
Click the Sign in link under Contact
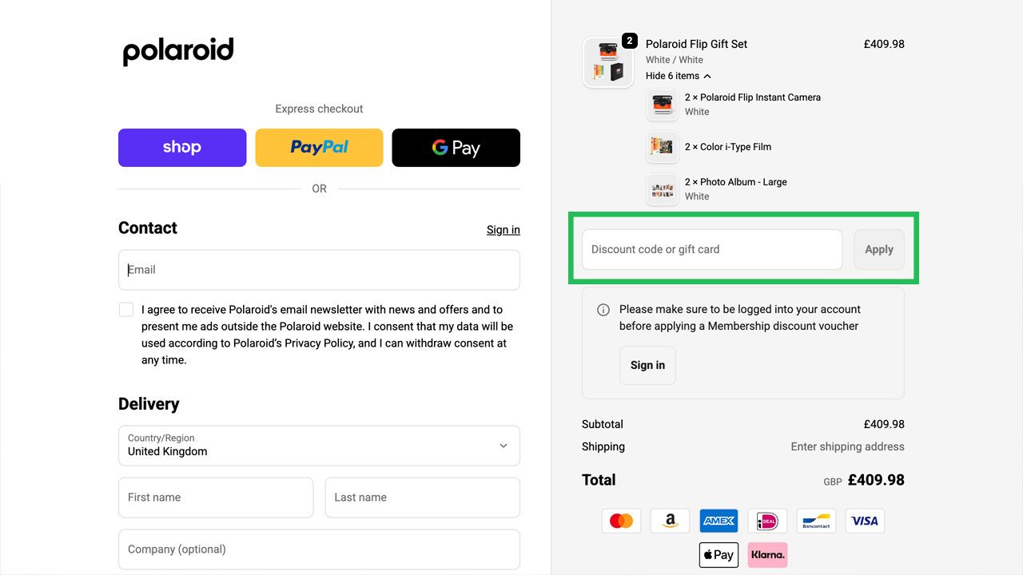tap(503, 229)
